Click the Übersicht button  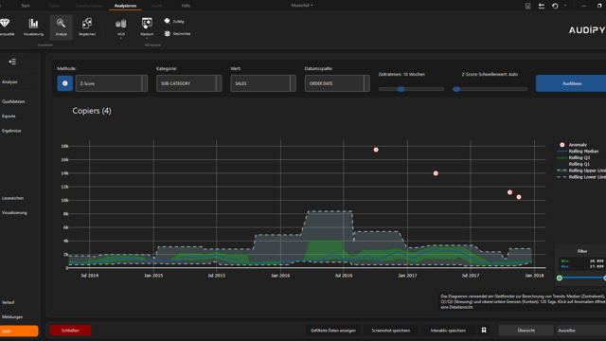point(526,331)
